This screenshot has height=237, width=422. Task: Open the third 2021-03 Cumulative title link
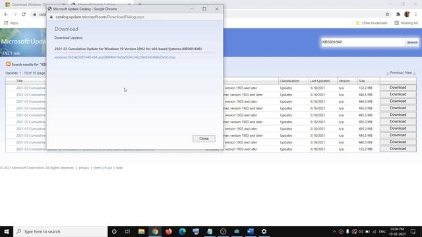(31, 101)
